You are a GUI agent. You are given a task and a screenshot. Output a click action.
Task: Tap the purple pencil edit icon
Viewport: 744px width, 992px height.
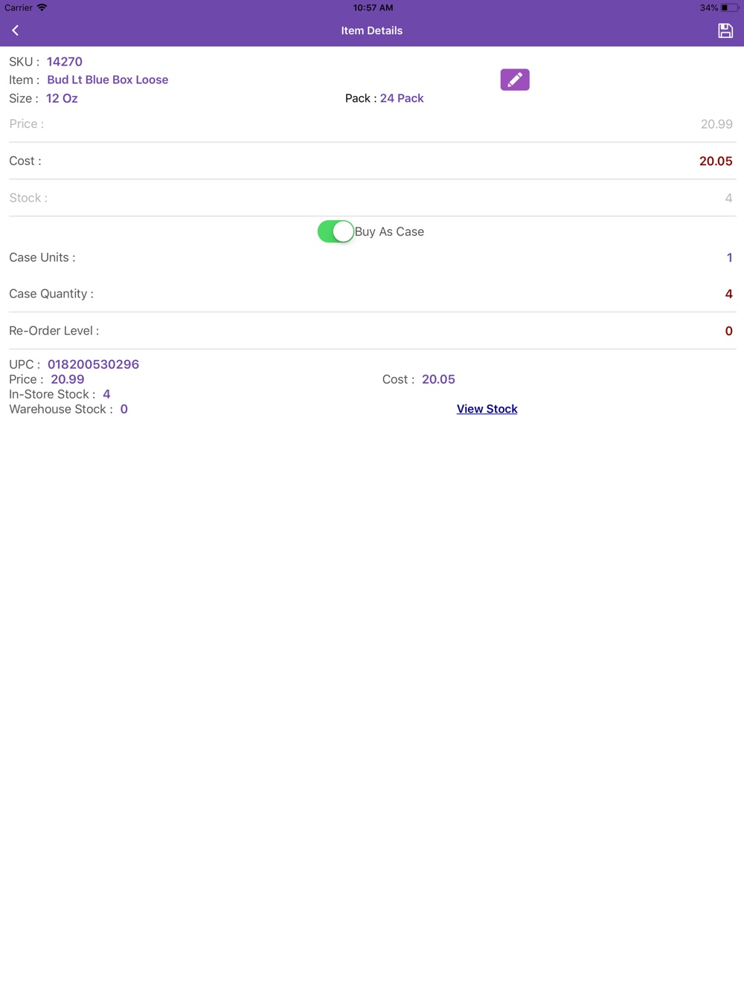pyautogui.click(x=515, y=80)
